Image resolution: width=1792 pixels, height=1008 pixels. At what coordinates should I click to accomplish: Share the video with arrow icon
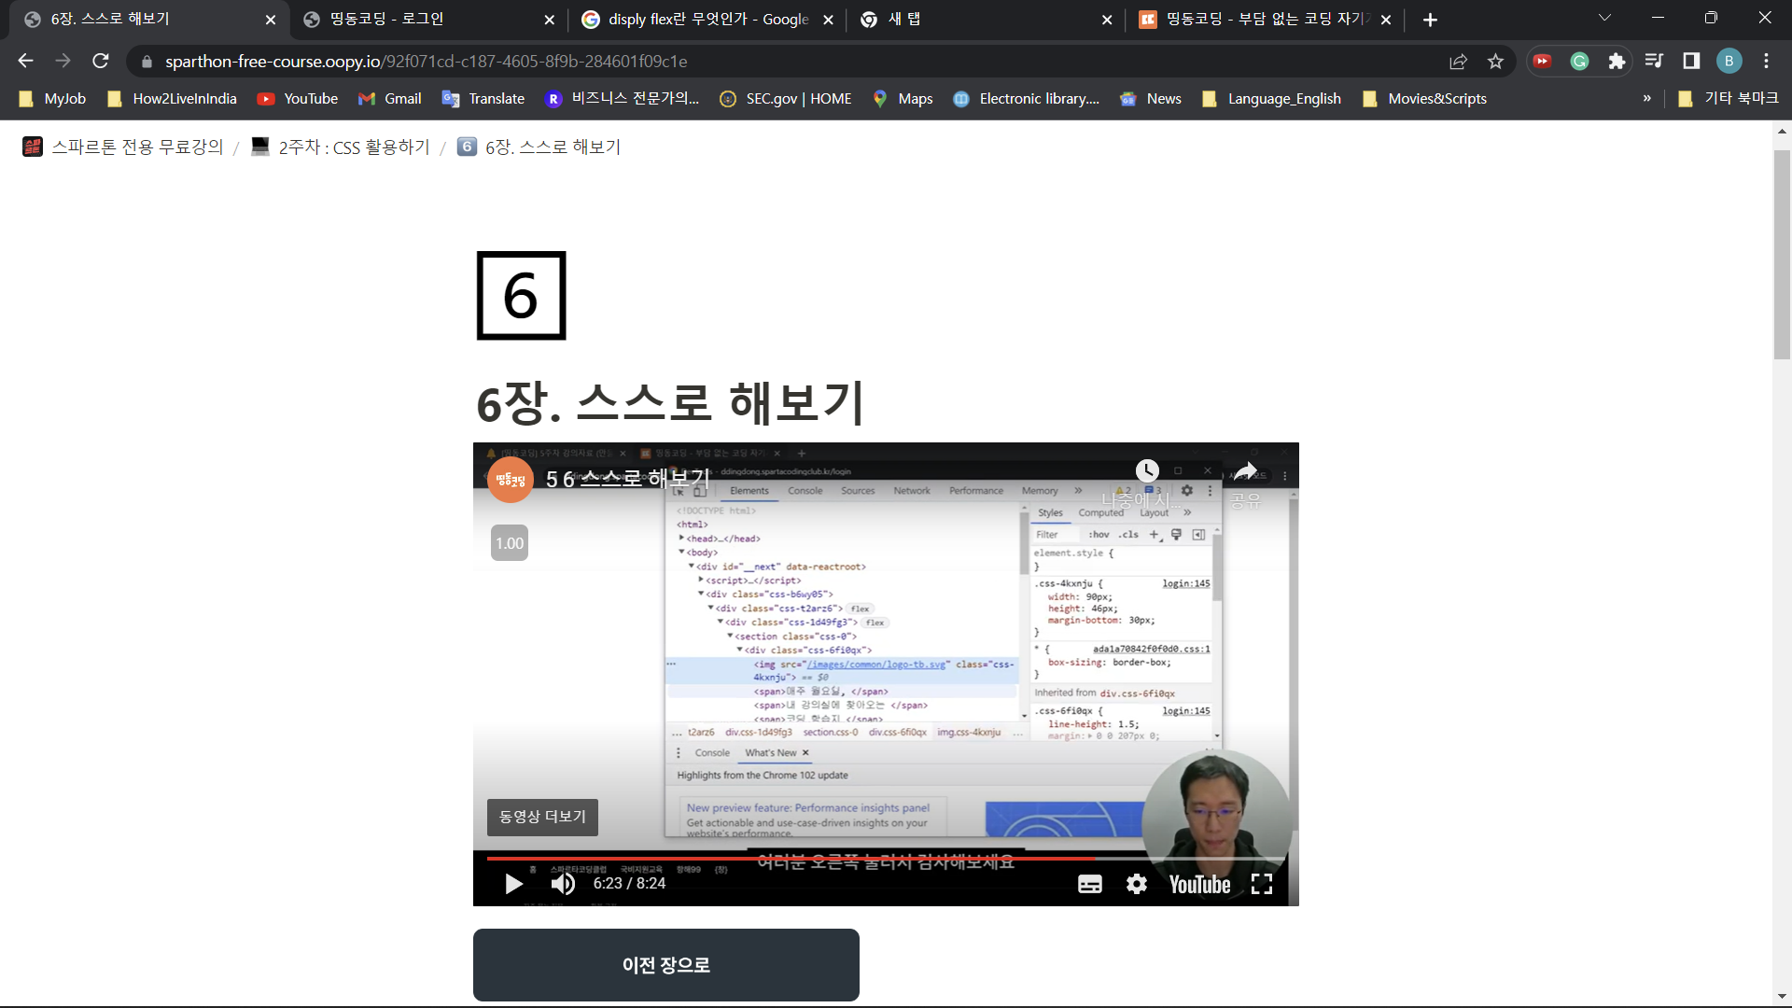click(x=1245, y=471)
